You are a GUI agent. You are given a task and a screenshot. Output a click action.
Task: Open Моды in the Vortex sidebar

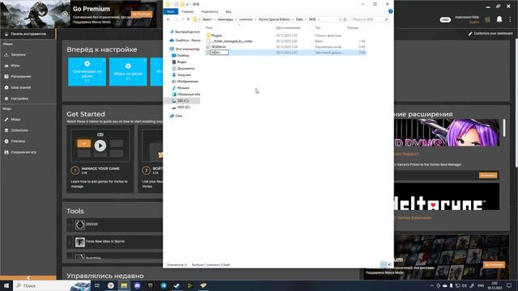pos(15,120)
